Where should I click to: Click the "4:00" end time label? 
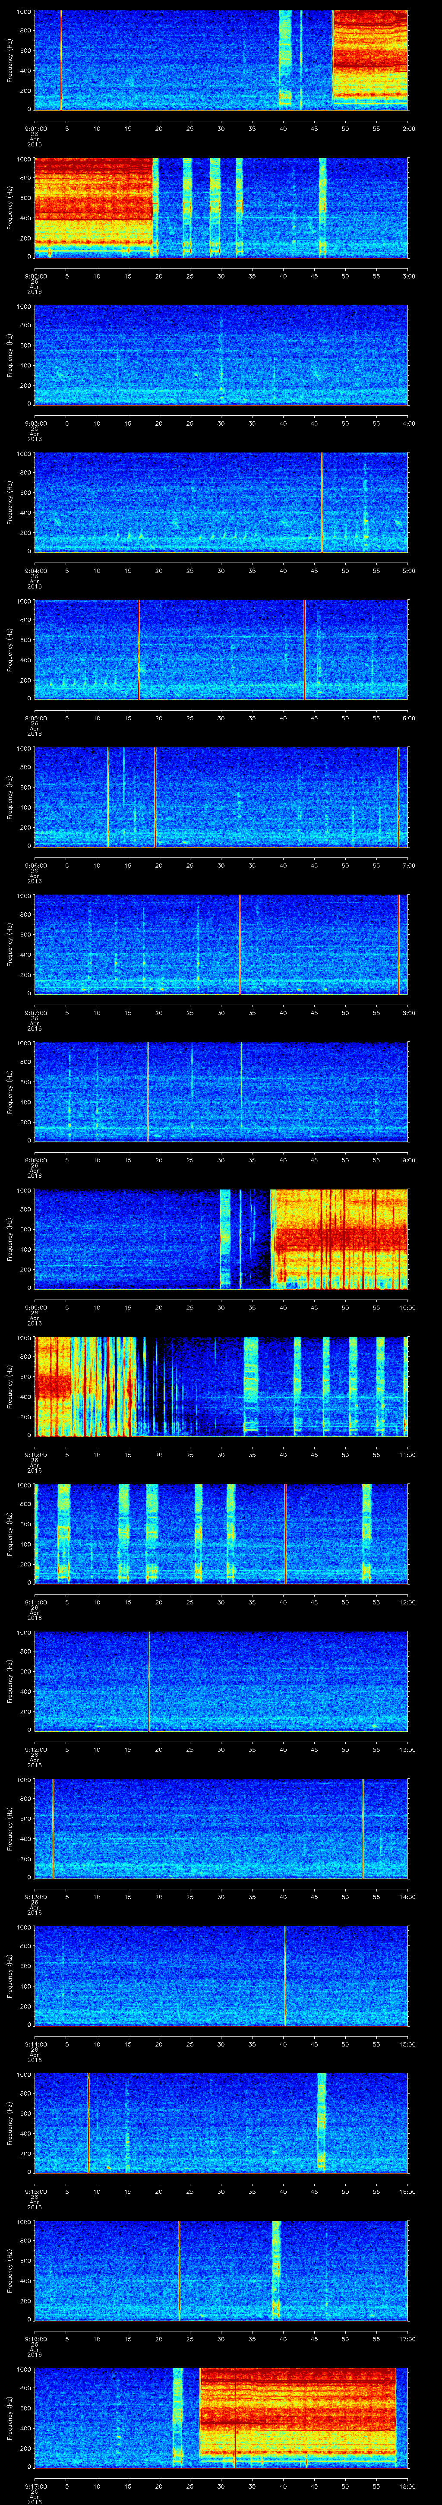point(408,423)
